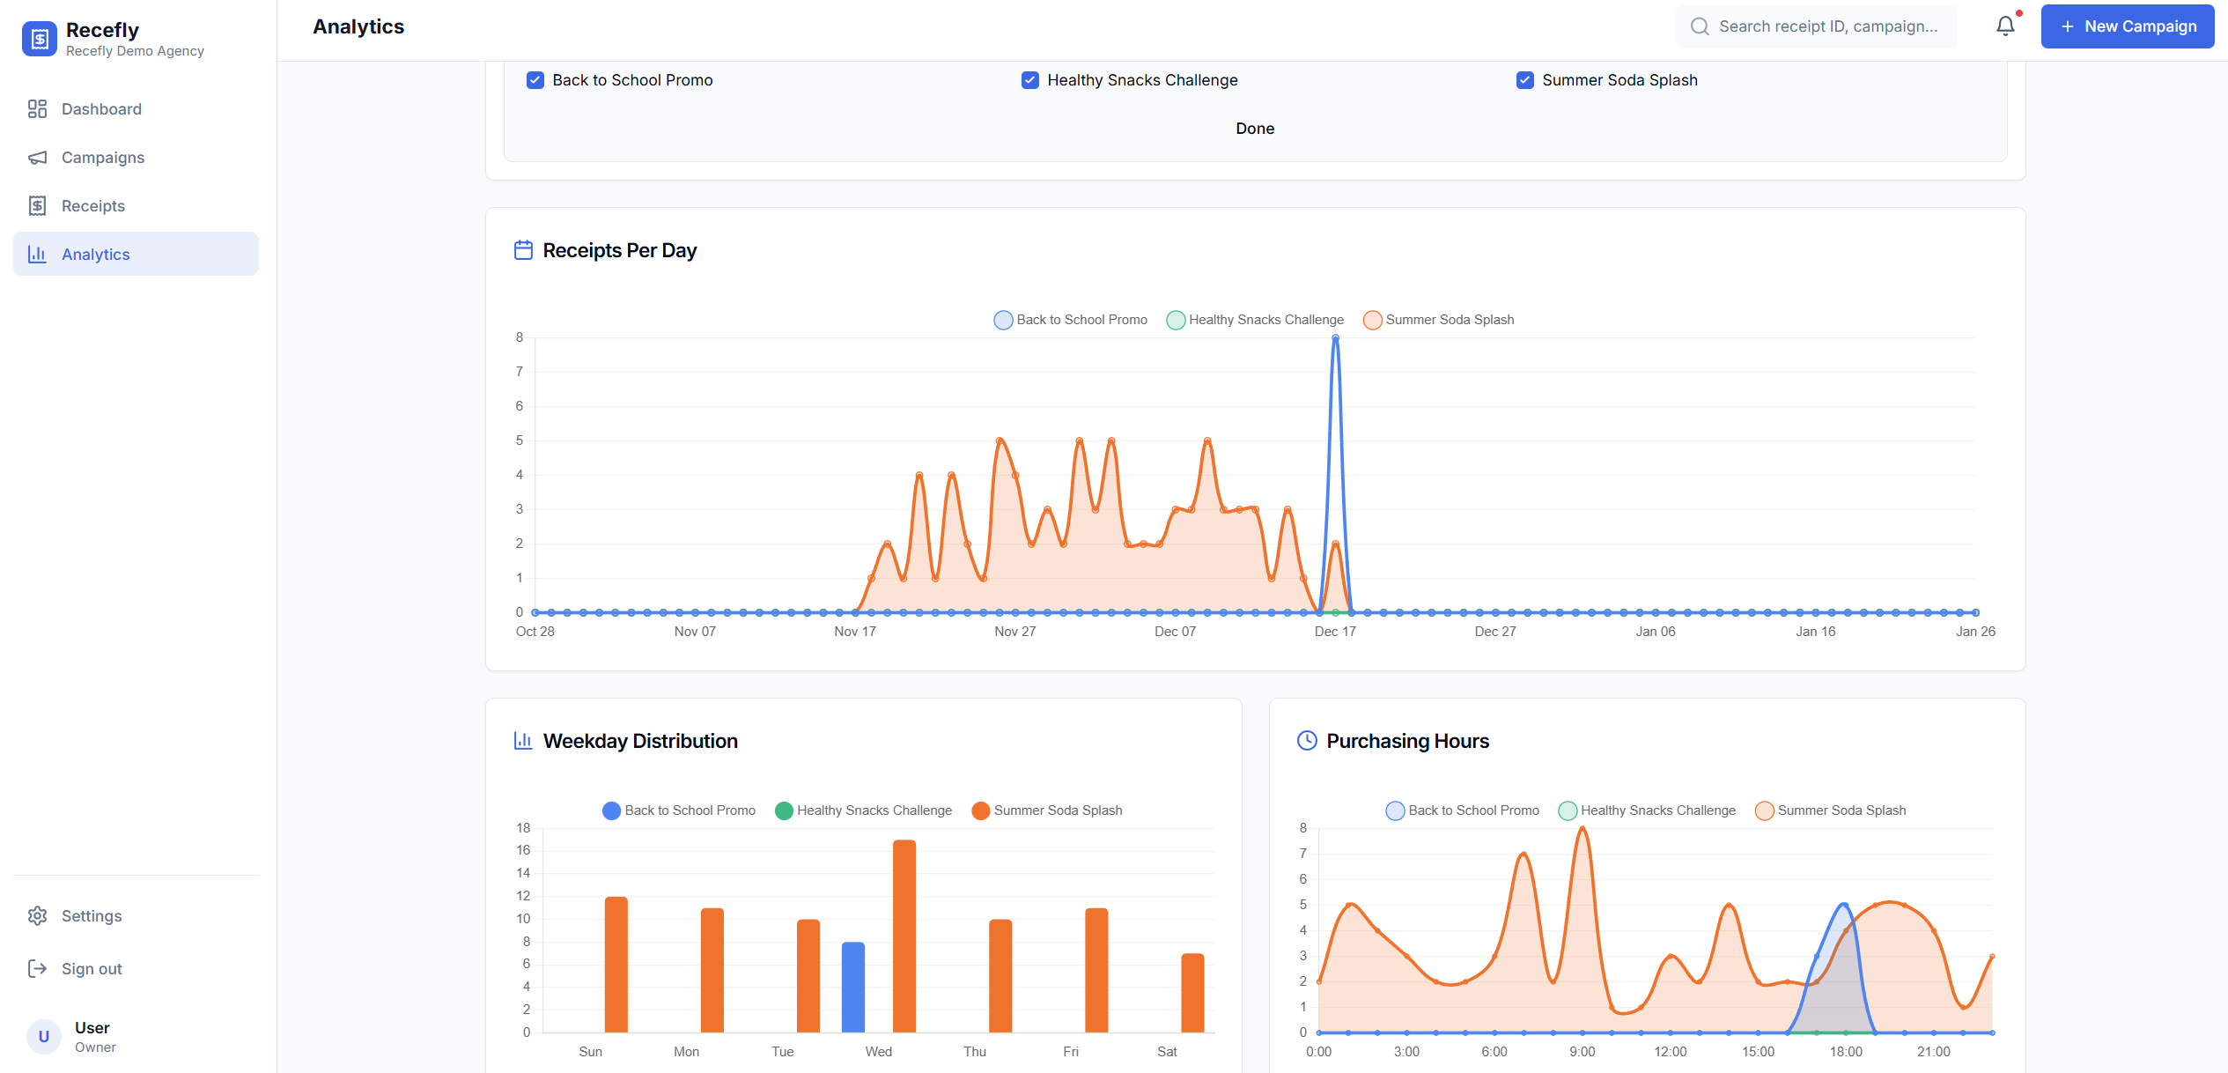This screenshot has height=1073, width=2228.
Task: Open the Receipts section icon
Action: click(x=38, y=205)
